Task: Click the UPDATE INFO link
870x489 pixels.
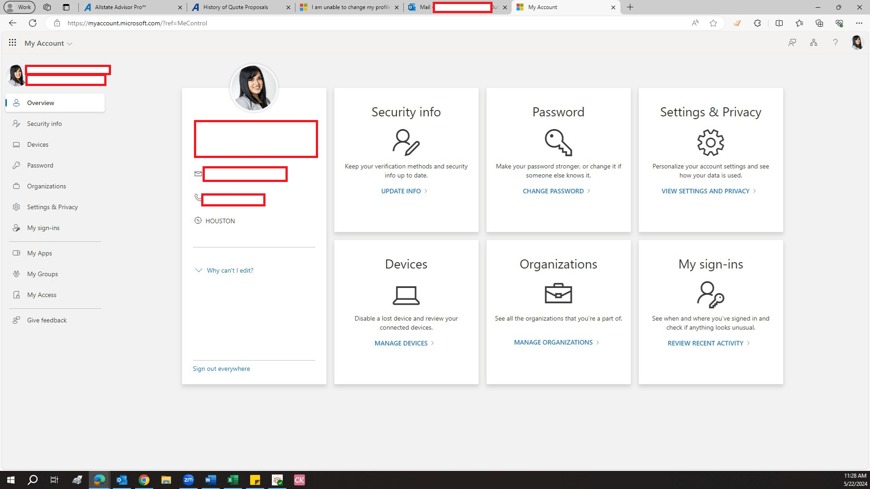Action: (404, 191)
